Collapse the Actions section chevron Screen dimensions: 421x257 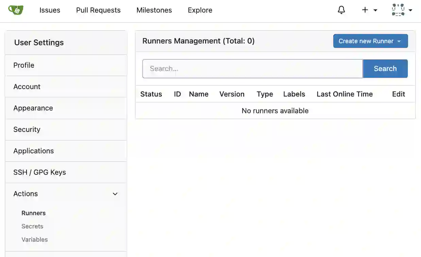click(x=115, y=194)
